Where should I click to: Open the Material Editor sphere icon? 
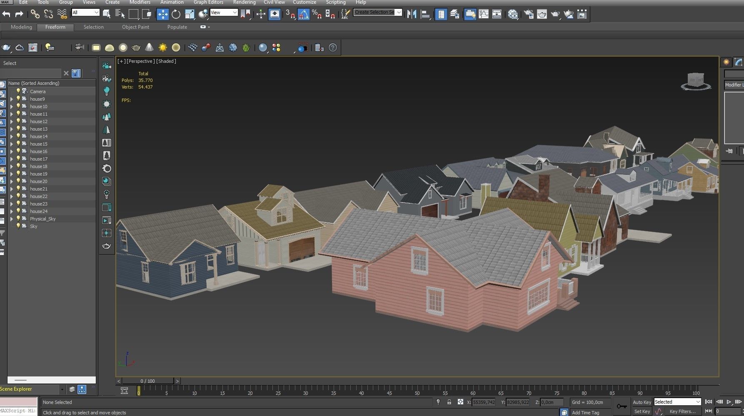pos(513,14)
